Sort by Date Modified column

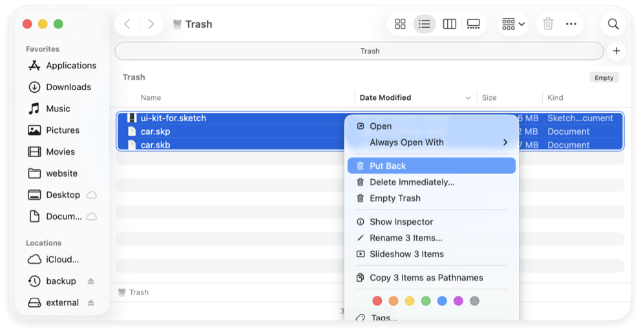pyautogui.click(x=385, y=97)
